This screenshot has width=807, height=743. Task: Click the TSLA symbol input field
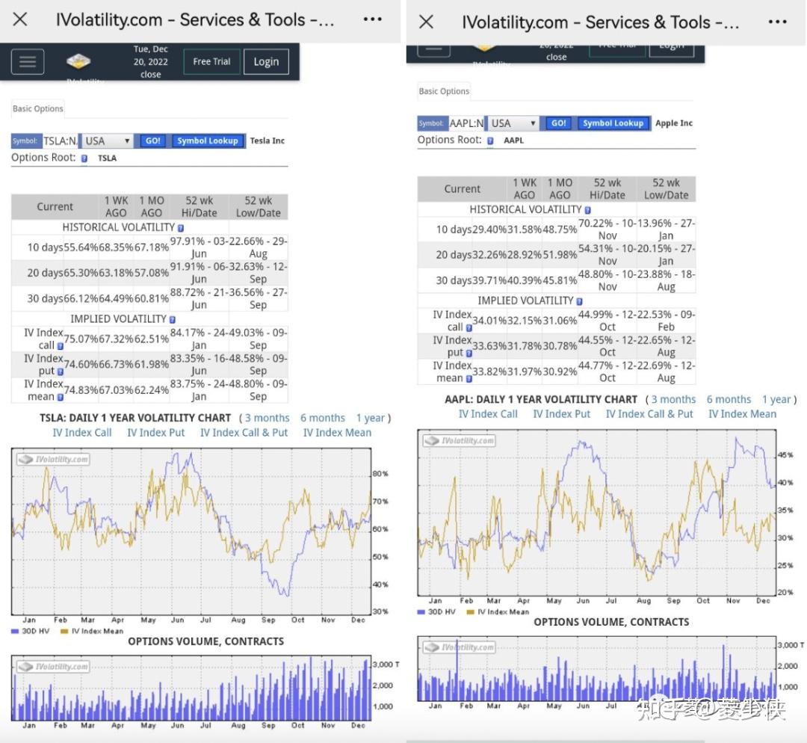[x=60, y=141]
